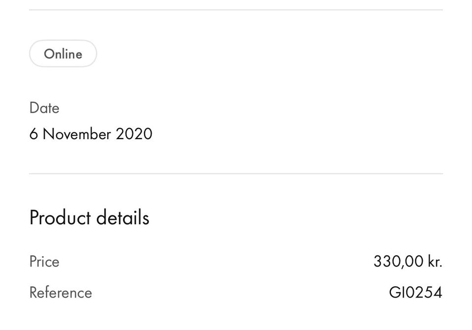This screenshot has width=472, height=330.
Task: Click the year 2020 in the date
Action: click(x=134, y=134)
